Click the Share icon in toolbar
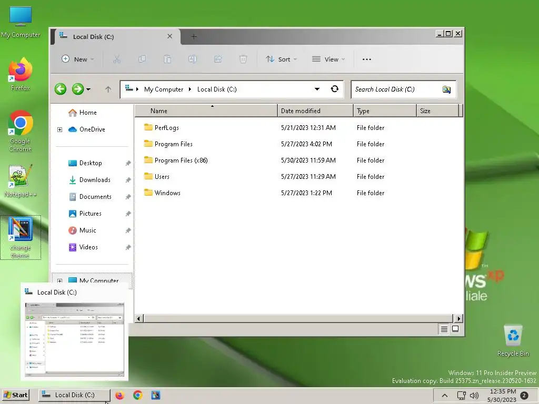Image resolution: width=539 pixels, height=404 pixels. pos(218,59)
